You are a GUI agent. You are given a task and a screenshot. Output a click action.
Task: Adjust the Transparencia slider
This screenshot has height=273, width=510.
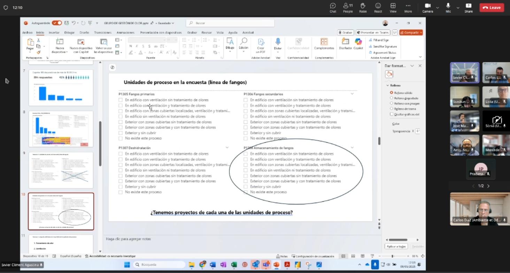click(x=413, y=131)
